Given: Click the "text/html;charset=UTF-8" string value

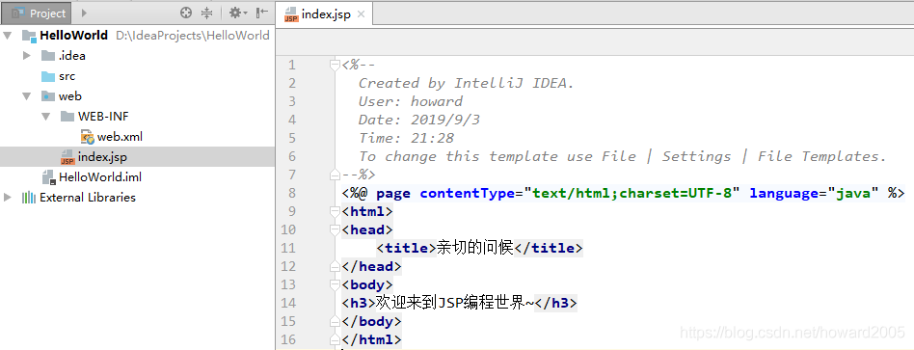Looking at the screenshot, I should coord(632,193).
